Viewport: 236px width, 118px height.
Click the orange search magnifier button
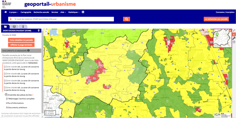(127, 19)
